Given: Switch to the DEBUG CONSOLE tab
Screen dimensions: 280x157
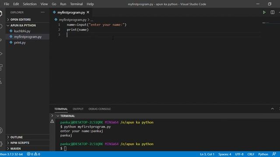Looking at the screenshot, I should click(x=100, y=109).
